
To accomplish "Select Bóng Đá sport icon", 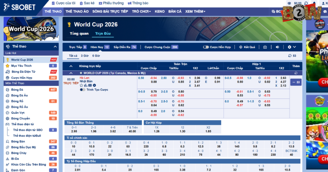I will click(8, 90).
